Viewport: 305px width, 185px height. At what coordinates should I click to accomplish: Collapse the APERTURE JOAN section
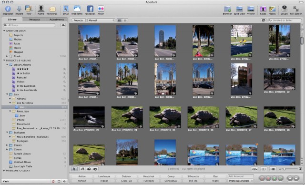click(x=4, y=31)
